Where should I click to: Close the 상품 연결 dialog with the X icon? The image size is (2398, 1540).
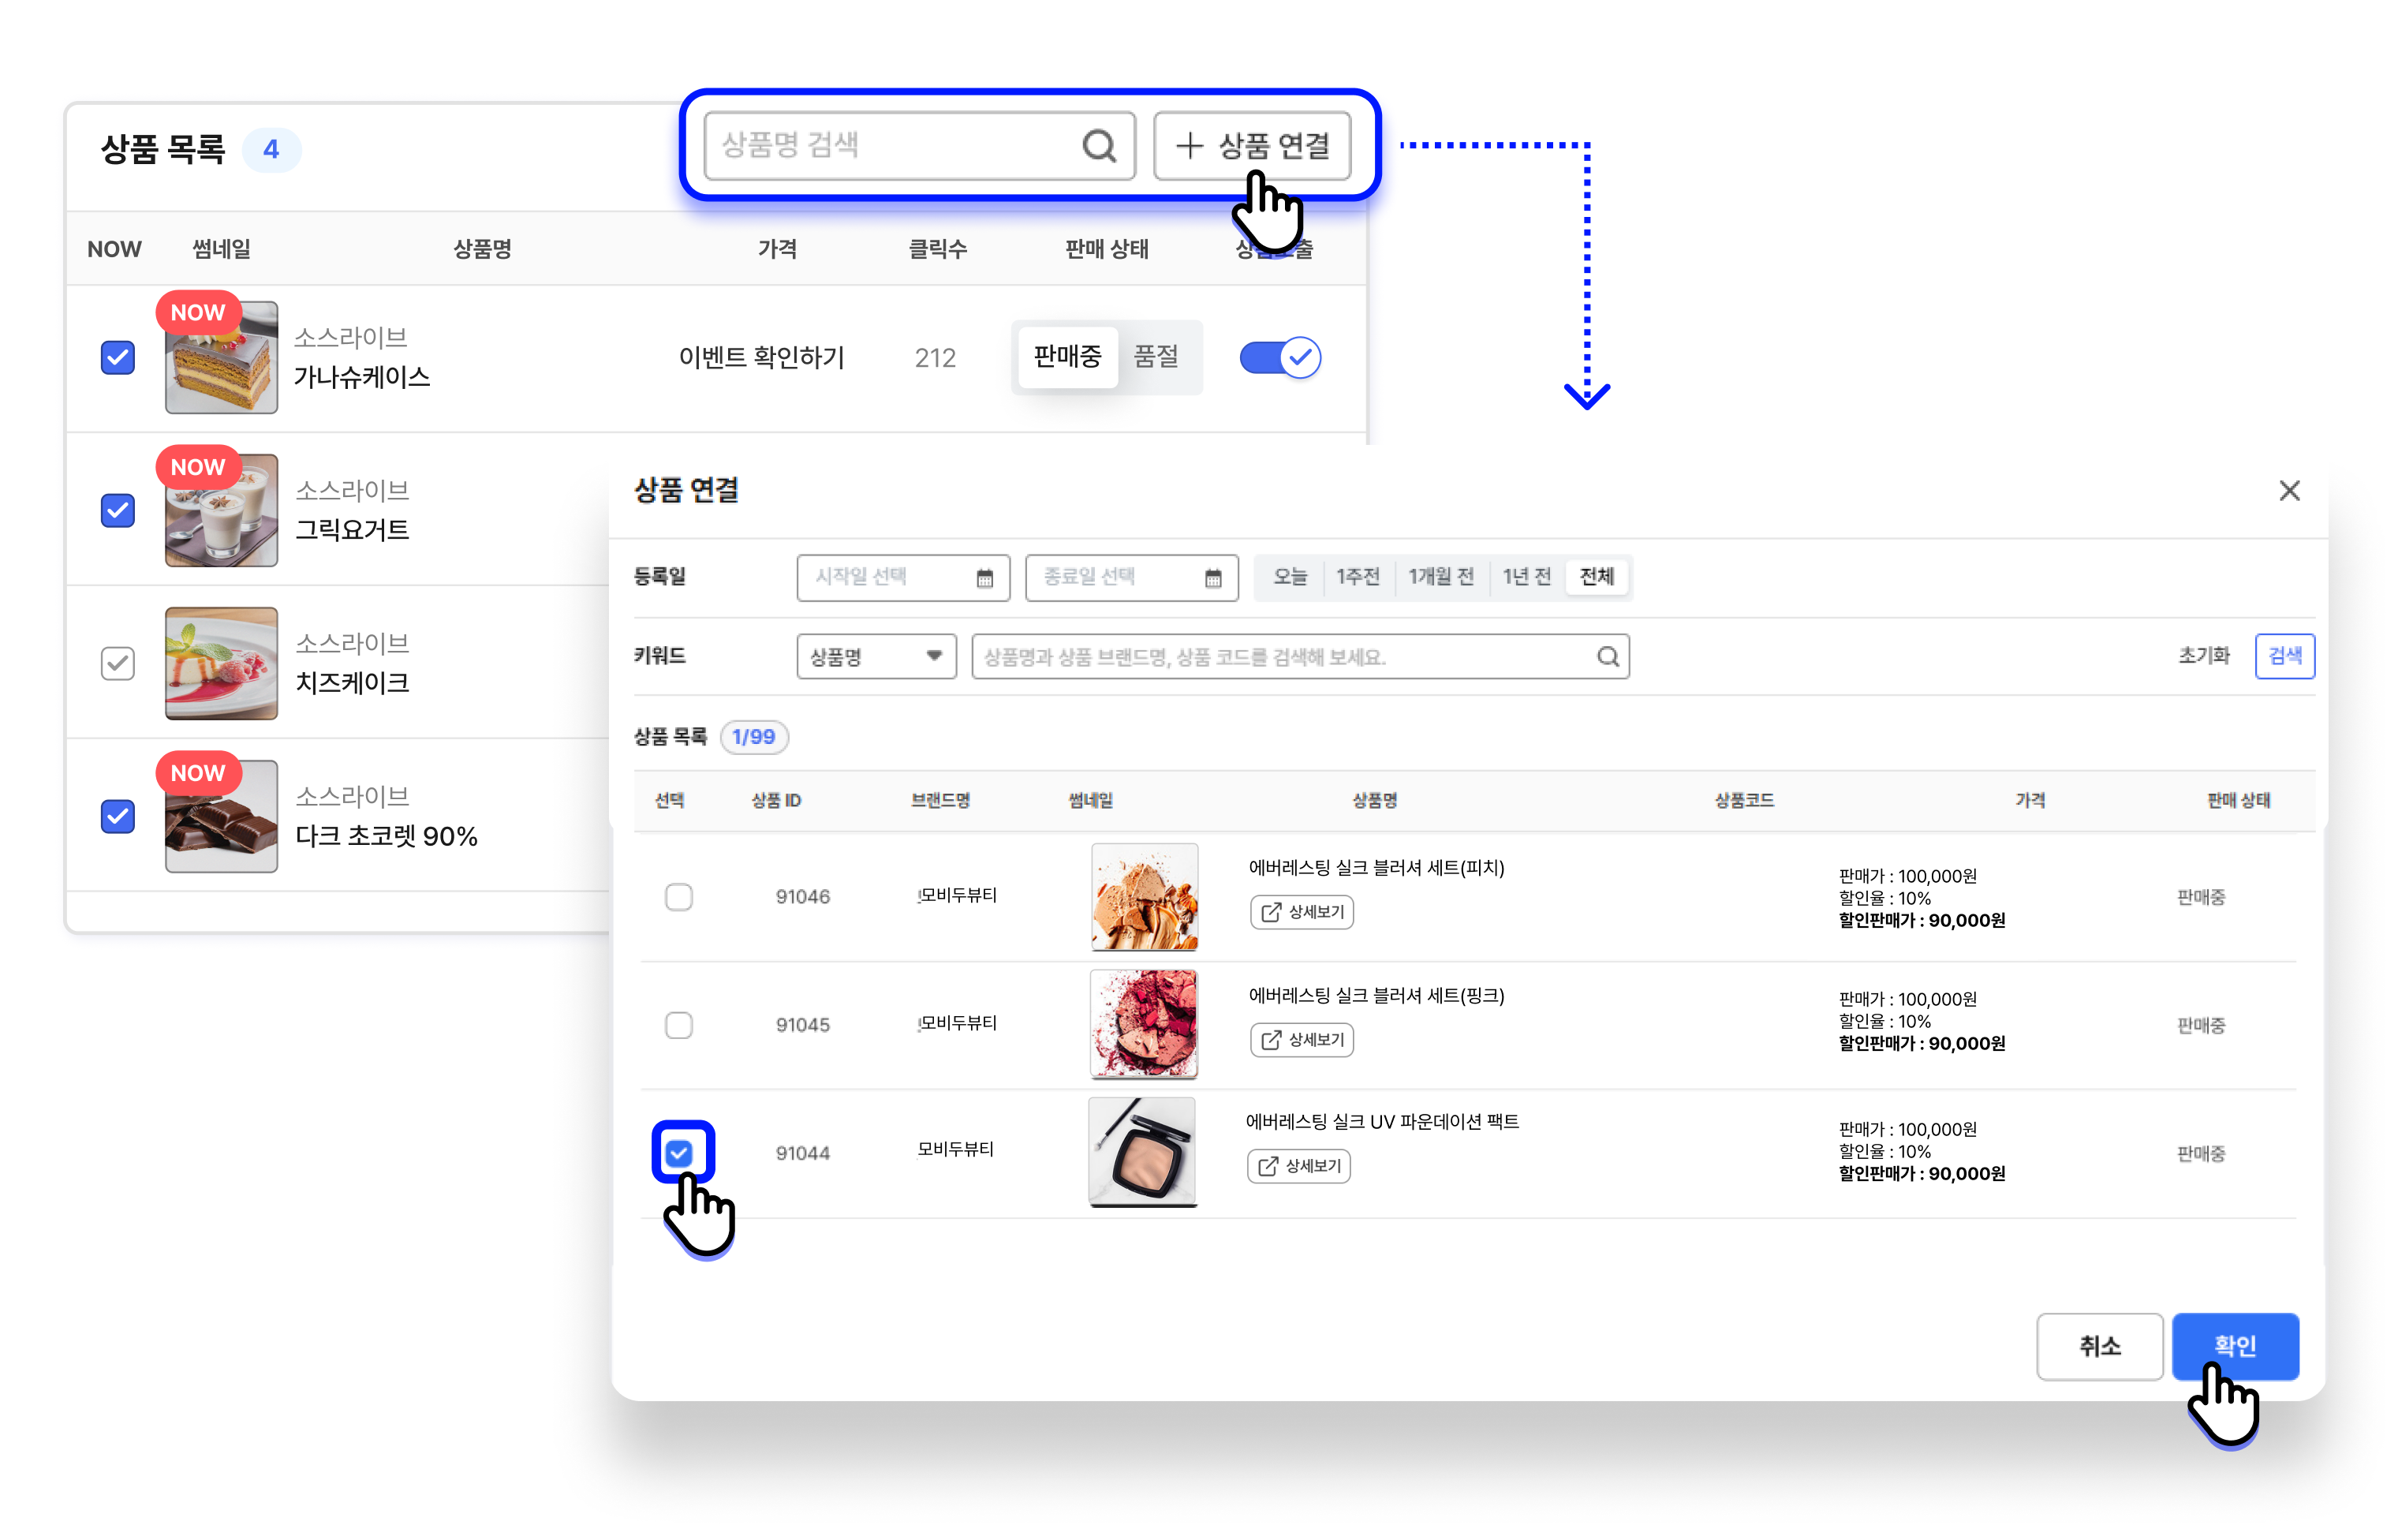click(x=2289, y=491)
